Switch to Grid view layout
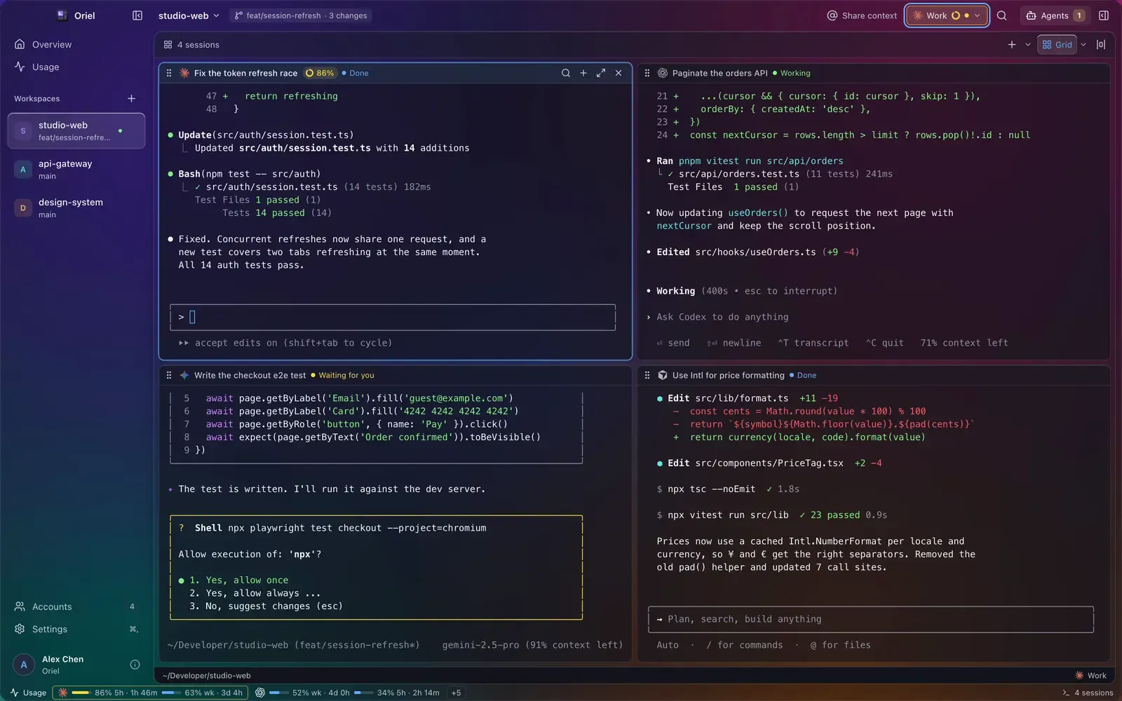The image size is (1122, 701). [x=1057, y=44]
